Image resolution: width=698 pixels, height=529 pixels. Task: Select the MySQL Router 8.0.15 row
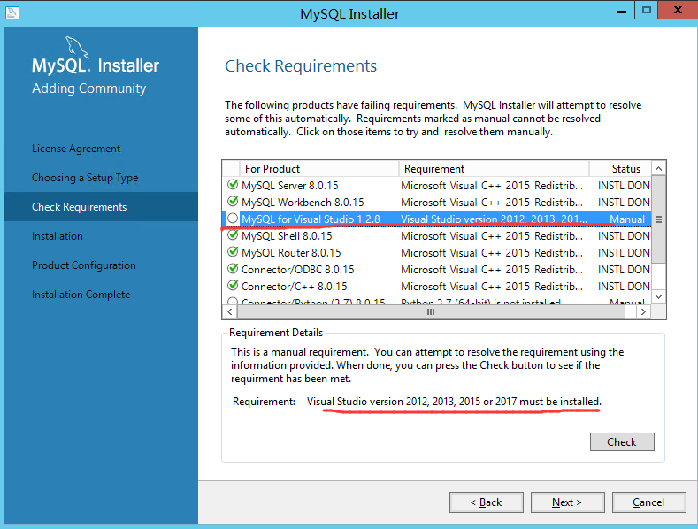click(x=437, y=253)
